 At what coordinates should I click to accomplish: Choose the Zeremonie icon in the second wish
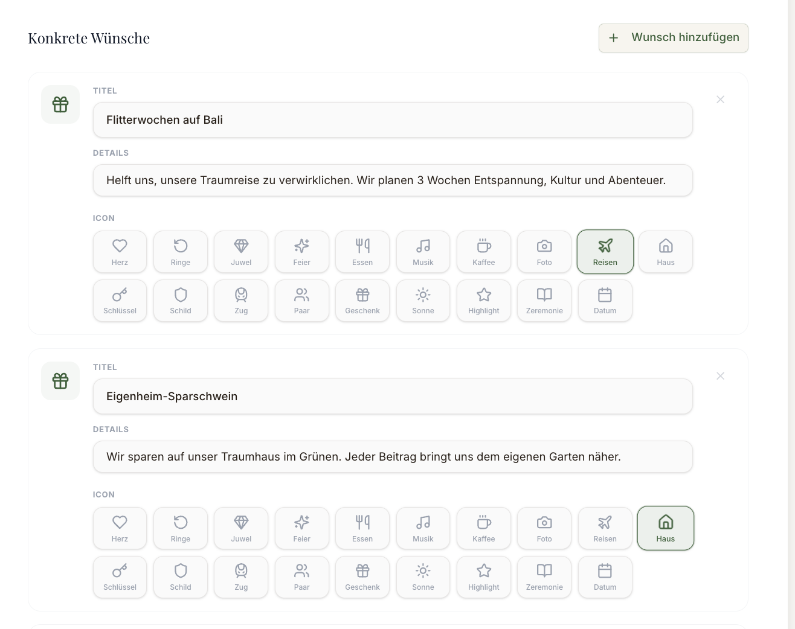[x=544, y=577]
